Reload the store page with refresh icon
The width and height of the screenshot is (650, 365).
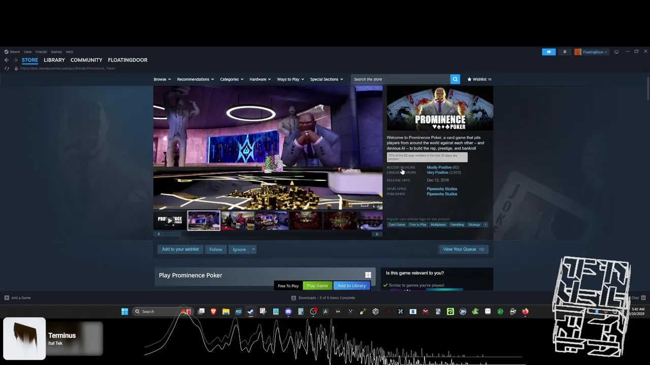click(7, 68)
